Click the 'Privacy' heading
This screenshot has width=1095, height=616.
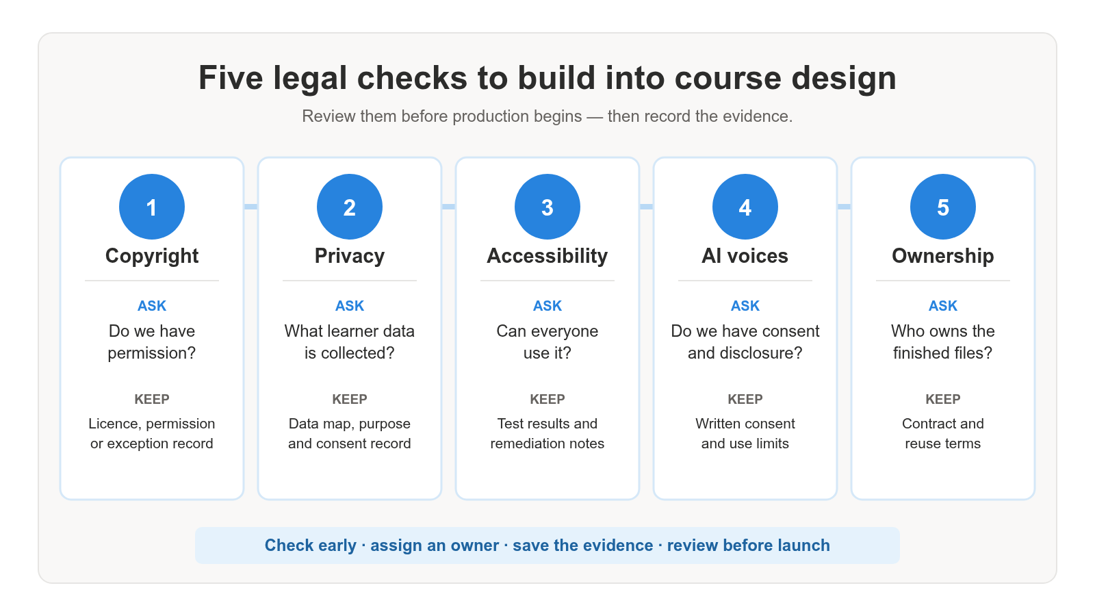click(350, 256)
